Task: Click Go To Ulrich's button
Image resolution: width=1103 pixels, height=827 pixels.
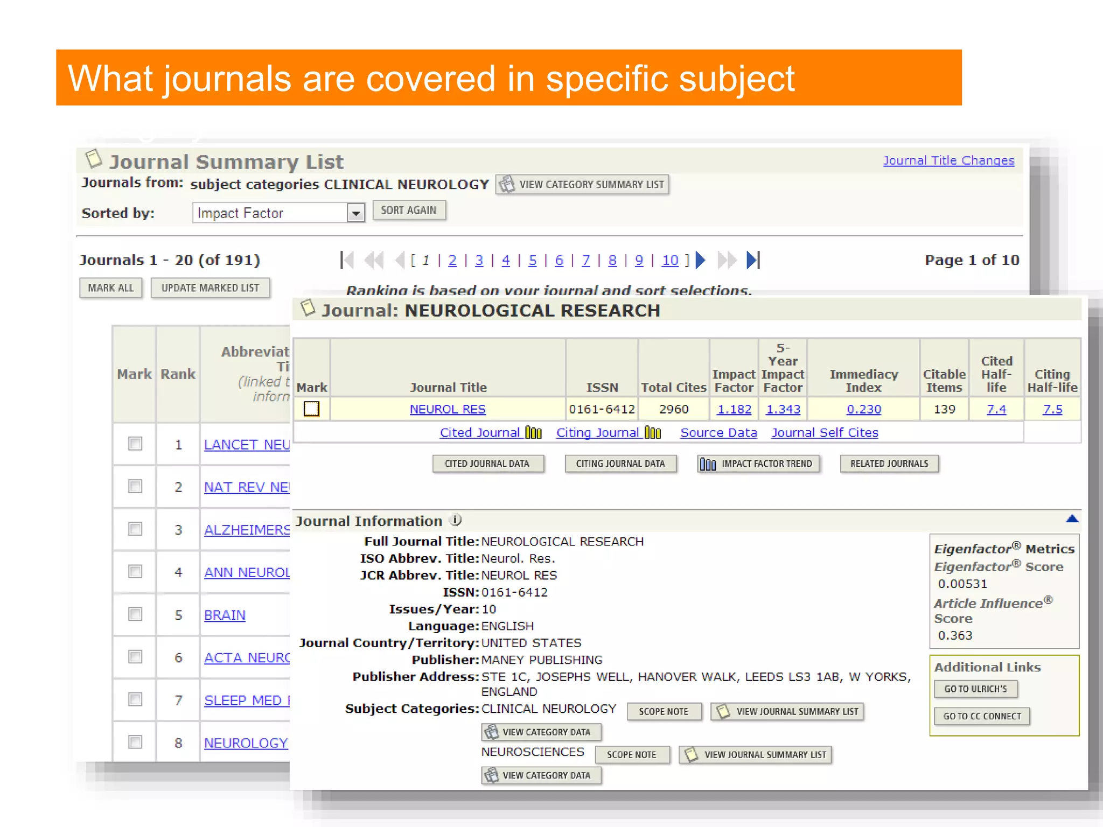Action: point(975,689)
